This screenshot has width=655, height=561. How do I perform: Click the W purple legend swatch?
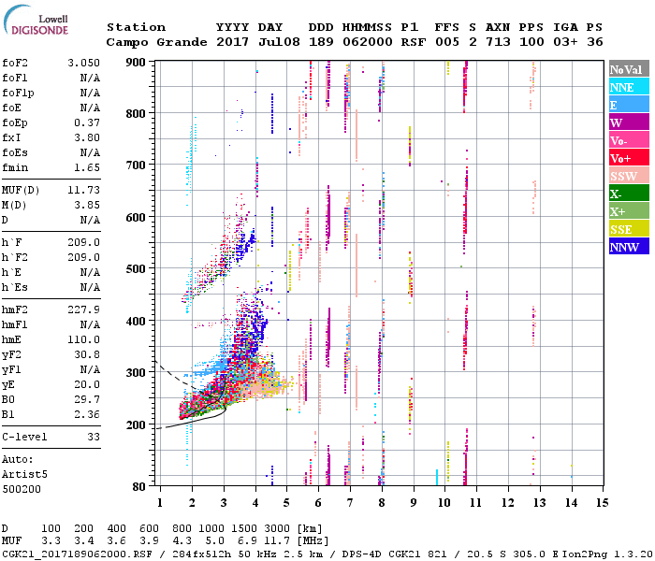pyautogui.click(x=629, y=122)
